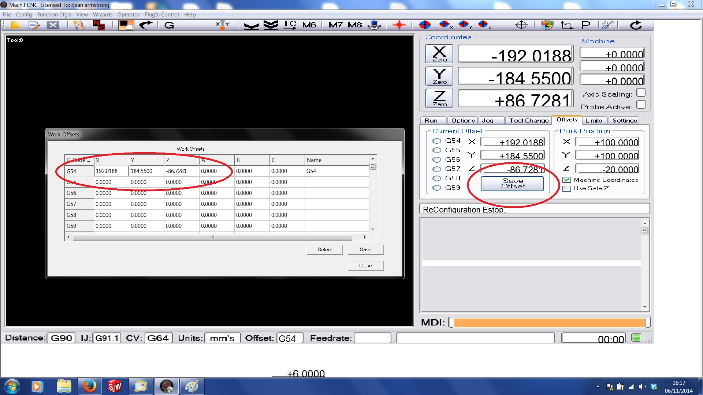Viewport: 703px width, 395px height.
Task: Click the M6 tool change toolbar icon
Action: 309,25
